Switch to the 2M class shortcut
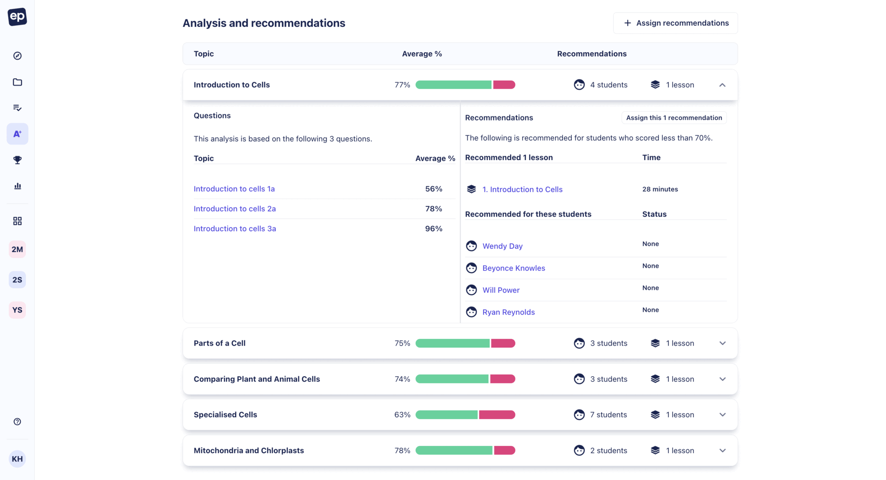This screenshot has width=886, height=480. [x=18, y=250]
